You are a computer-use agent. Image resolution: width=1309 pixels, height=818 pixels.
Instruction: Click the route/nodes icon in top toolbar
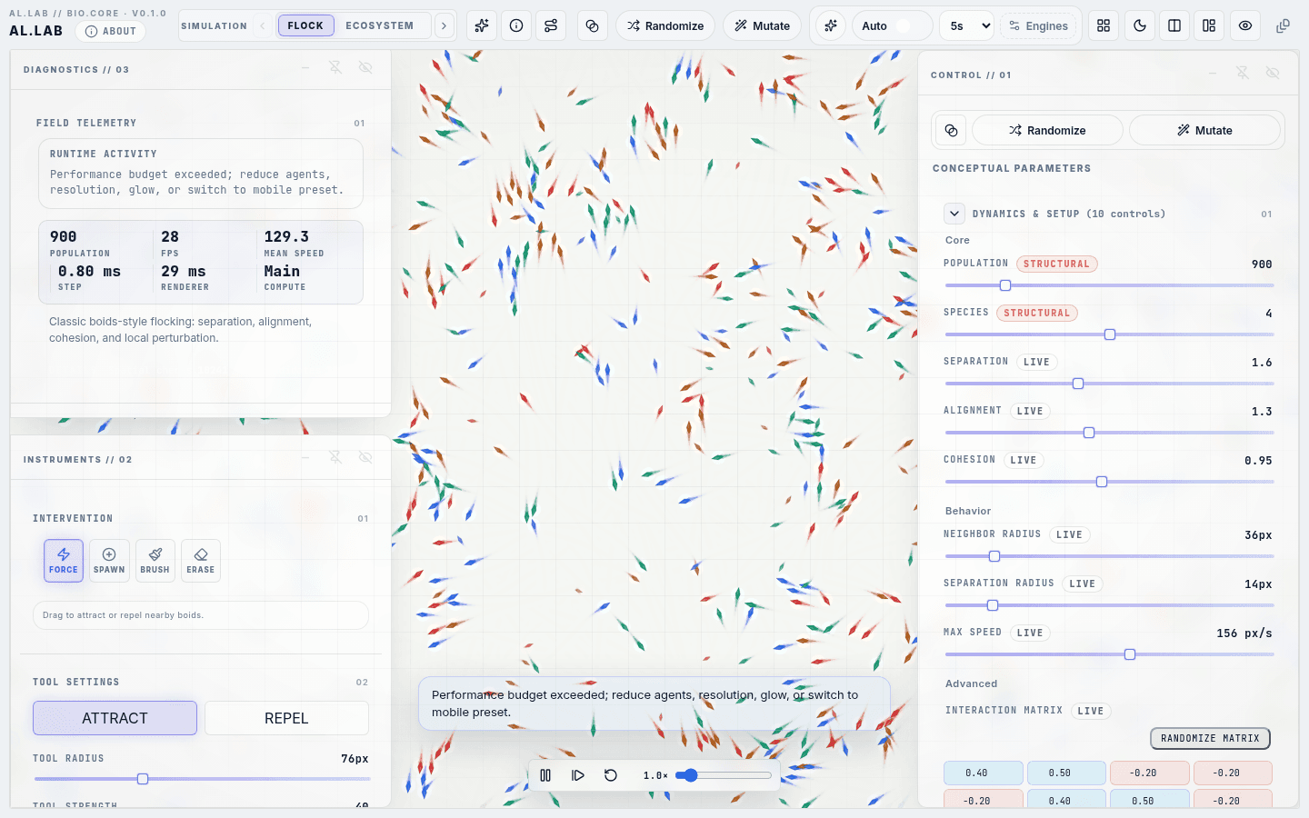551,25
